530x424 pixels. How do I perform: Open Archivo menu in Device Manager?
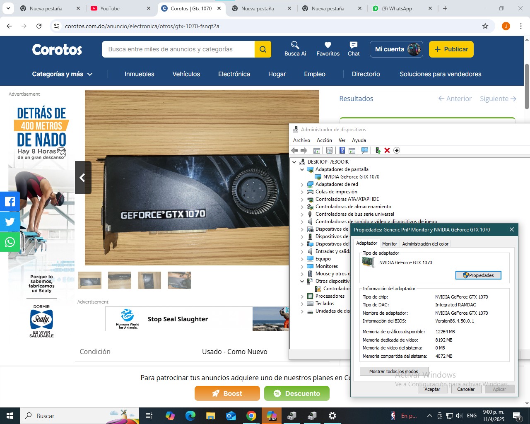coord(301,140)
